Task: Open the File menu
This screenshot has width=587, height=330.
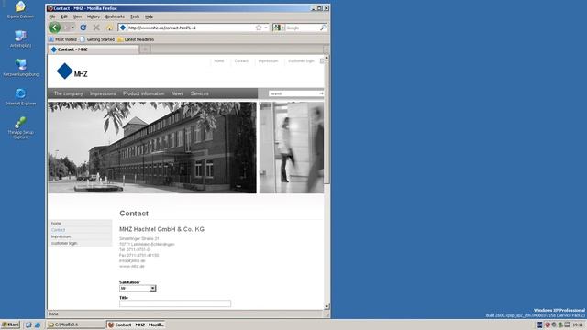Action: pyautogui.click(x=52, y=16)
